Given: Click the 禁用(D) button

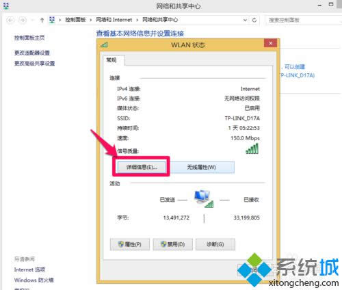Looking at the screenshot, I should [x=172, y=244].
